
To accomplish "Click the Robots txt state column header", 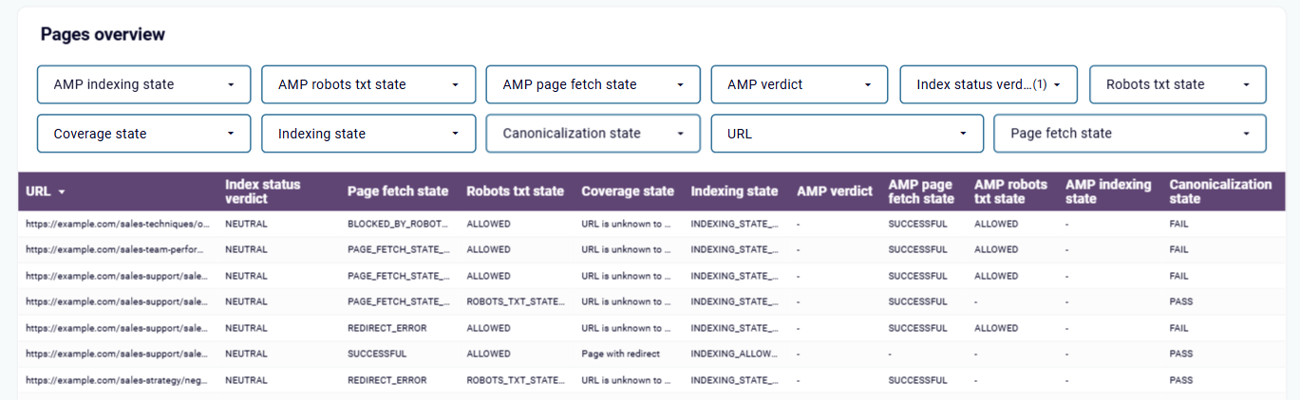I will pos(516,191).
